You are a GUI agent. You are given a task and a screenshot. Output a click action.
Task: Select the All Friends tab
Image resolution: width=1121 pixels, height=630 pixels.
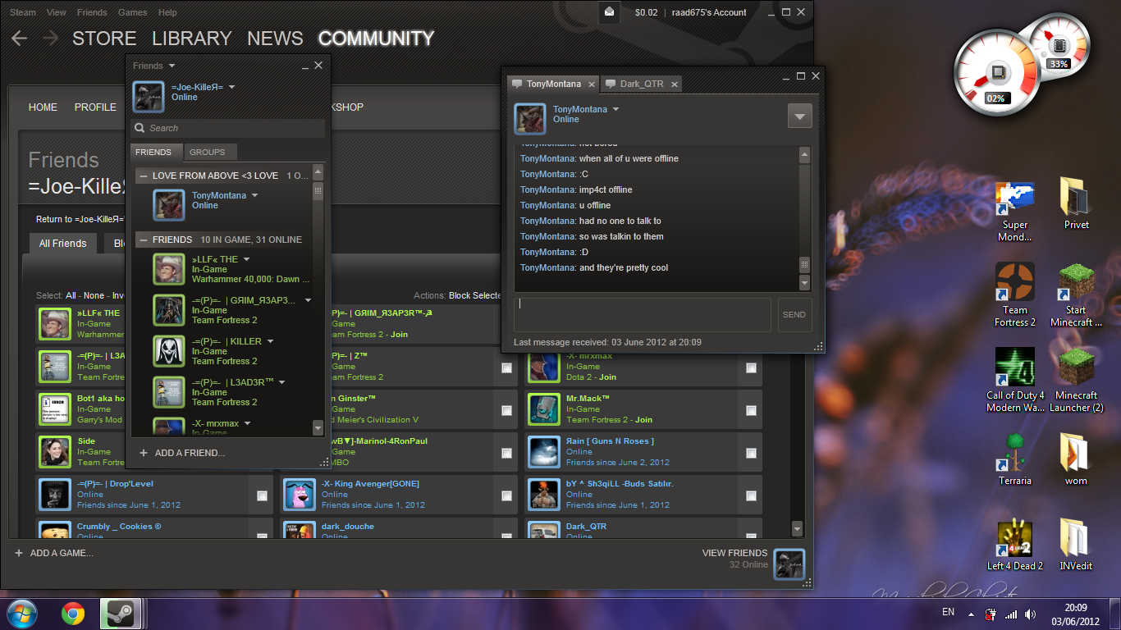(x=63, y=244)
